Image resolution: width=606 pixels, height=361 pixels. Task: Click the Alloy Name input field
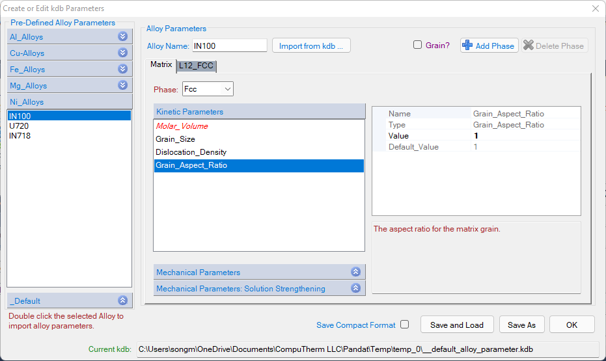[x=229, y=46]
